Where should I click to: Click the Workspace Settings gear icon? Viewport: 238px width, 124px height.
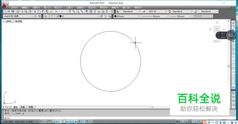[x=35, y=16]
